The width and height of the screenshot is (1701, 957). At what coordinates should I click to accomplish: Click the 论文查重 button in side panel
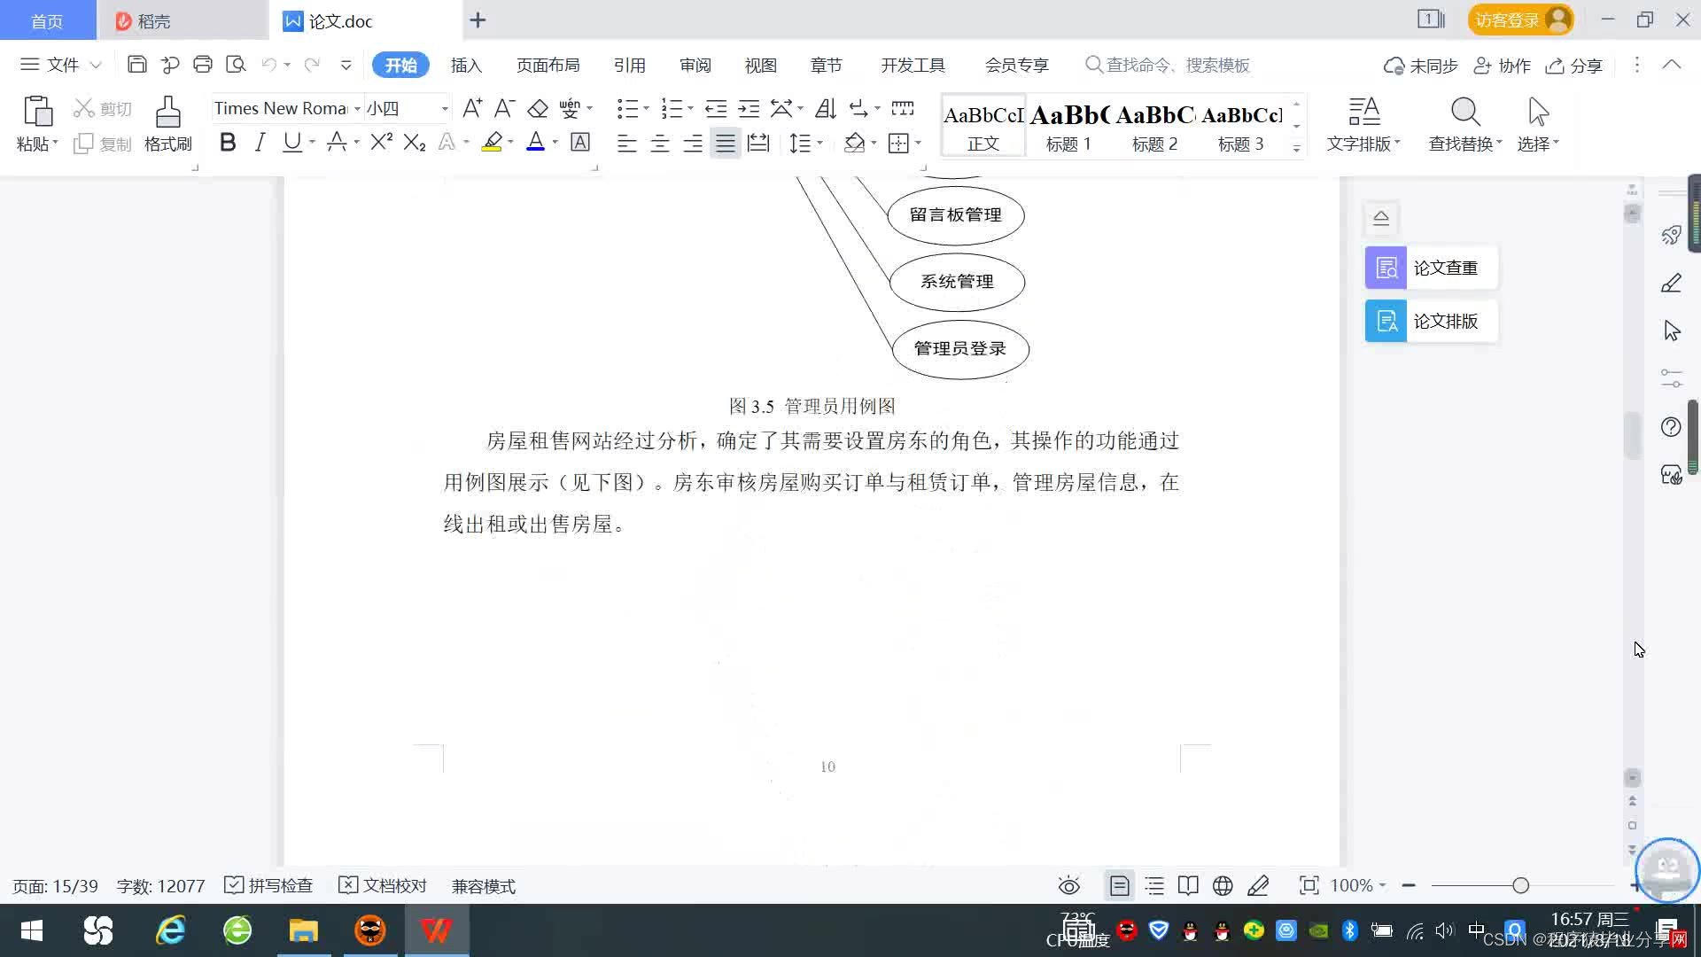[x=1431, y=268]
